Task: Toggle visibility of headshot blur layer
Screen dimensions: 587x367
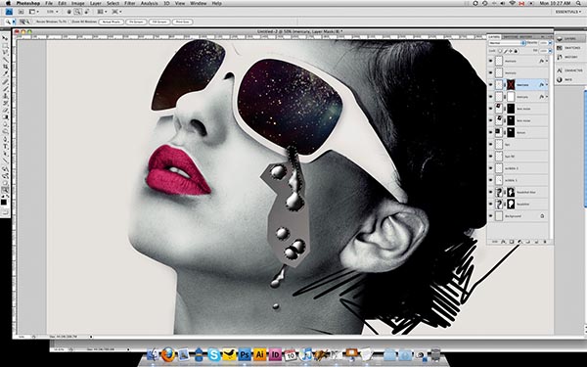Action: [491, 192]
